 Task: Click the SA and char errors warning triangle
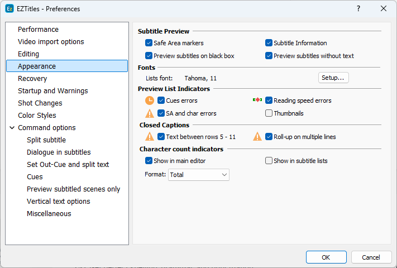point(150,113)
